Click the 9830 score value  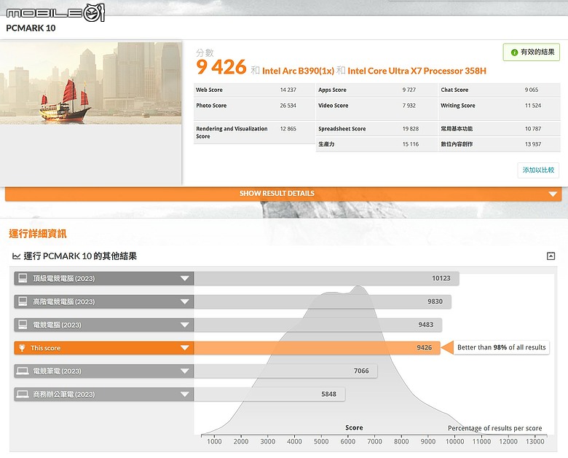[435, 301]
